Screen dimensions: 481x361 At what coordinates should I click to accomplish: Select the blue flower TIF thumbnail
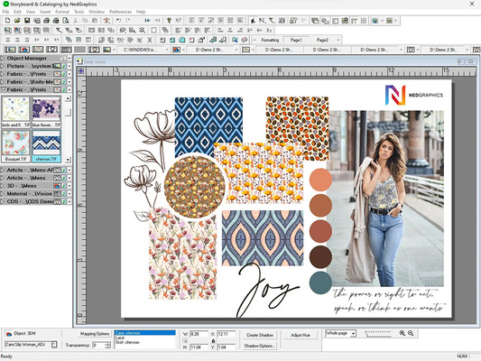pyautogui.click(x=46, y=112)
